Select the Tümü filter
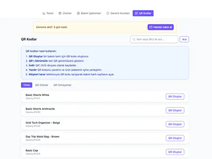 (x=27, y=85)
